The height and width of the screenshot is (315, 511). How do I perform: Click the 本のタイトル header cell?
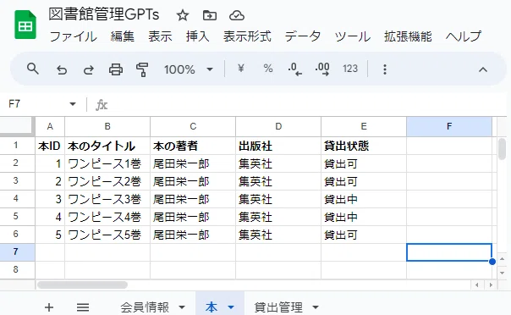click(x=107, y=146)
